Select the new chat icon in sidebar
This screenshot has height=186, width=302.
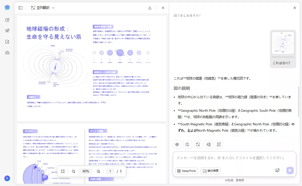click(x=7, y=20)
